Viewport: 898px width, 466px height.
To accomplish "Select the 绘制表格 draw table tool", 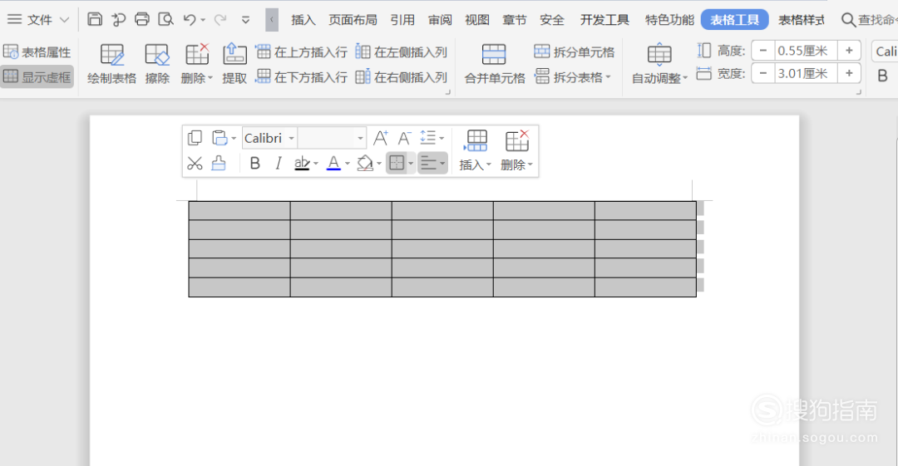I will [111, 64].
